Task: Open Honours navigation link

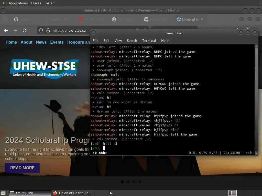Action: click(79, 42)
